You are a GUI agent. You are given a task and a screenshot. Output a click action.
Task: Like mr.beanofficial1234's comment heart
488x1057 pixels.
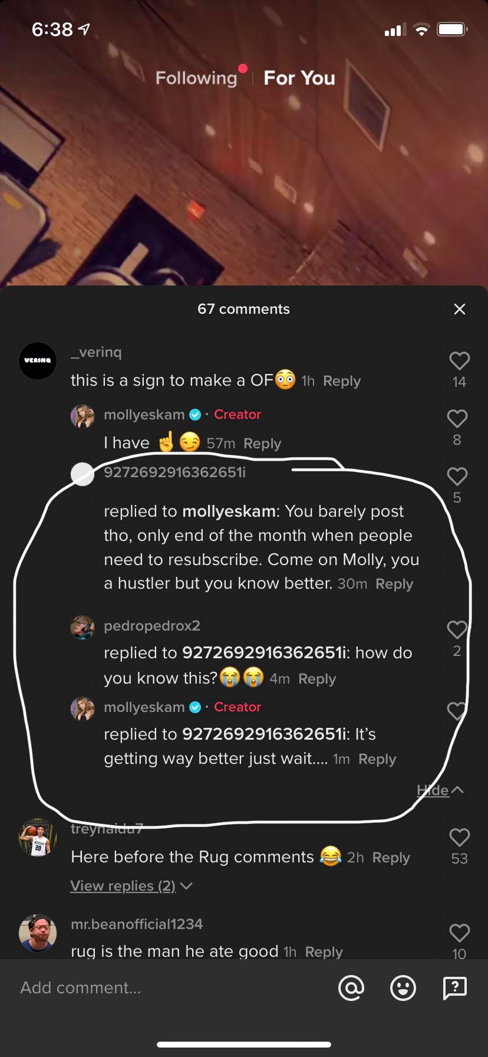[459, 933]
